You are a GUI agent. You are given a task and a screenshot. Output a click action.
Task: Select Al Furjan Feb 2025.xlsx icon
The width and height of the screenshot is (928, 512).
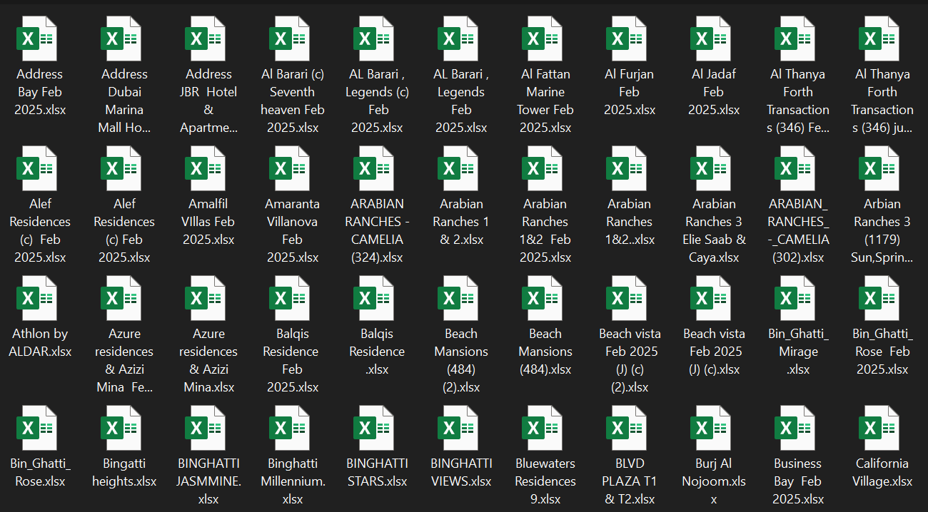pos(629,39)
